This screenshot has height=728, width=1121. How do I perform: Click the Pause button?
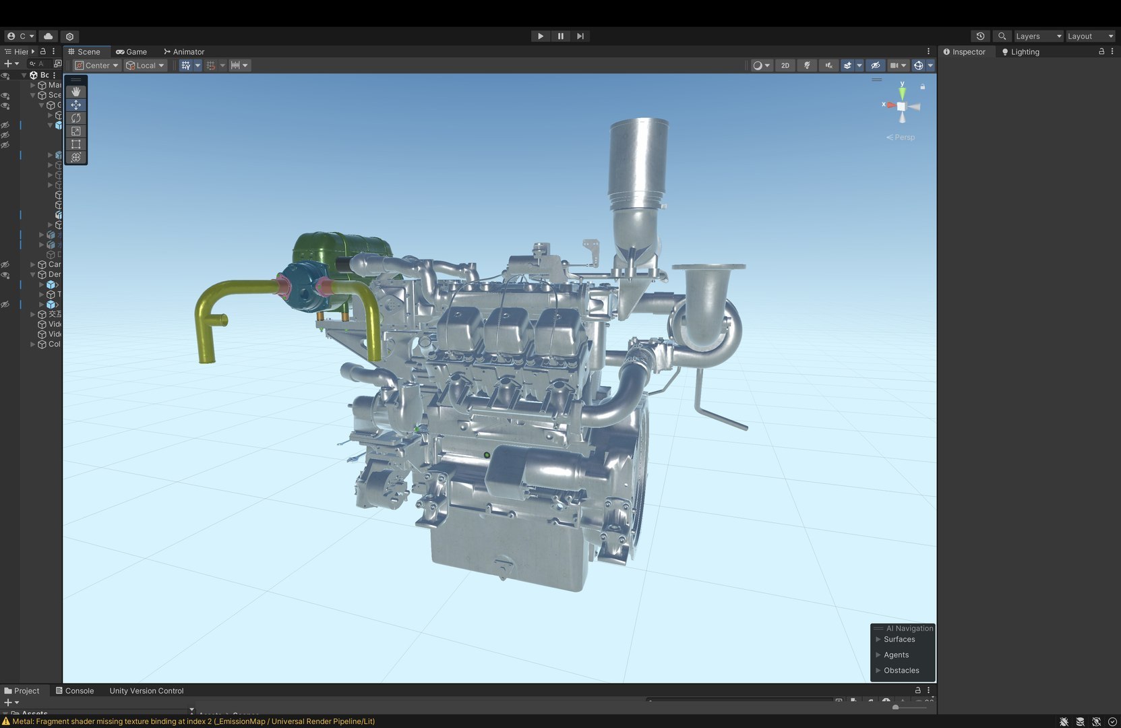pos(560,36)
